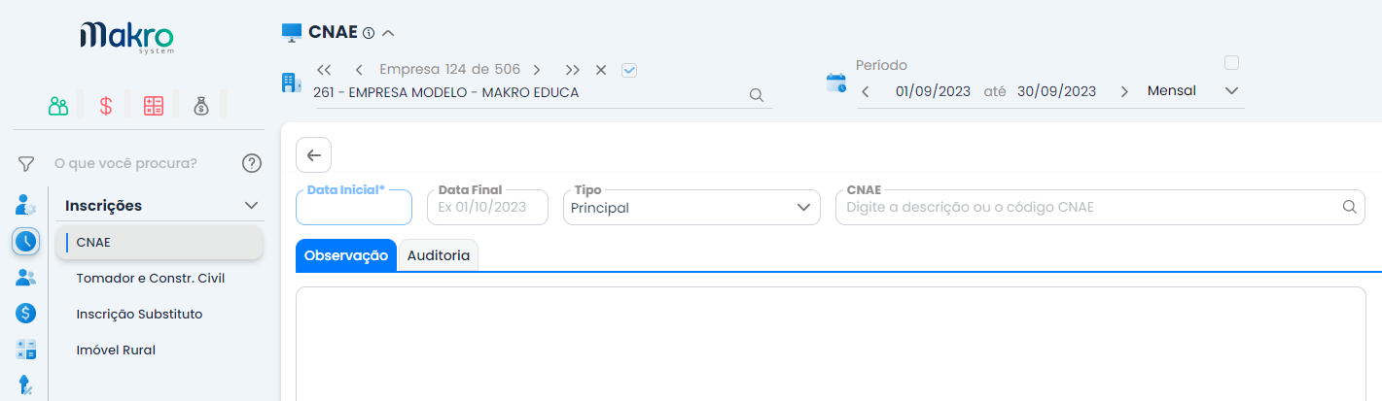This screenshot has height=401, width=1382.
Task: Open the Mensal period dropdown
Action: point(1194,91)
